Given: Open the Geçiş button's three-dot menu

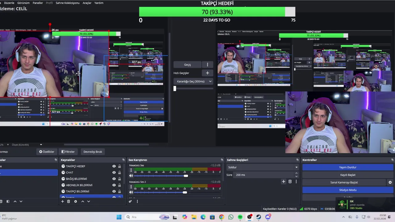Looking at the screenshot, I should coord(207,65).
